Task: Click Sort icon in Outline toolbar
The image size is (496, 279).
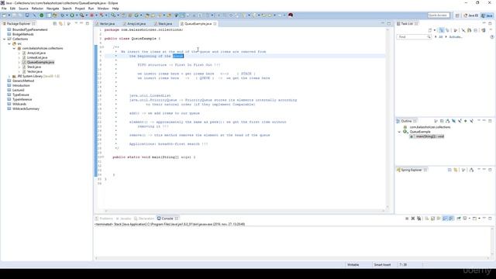Action: pyautogui.click(x=447, y=121)
